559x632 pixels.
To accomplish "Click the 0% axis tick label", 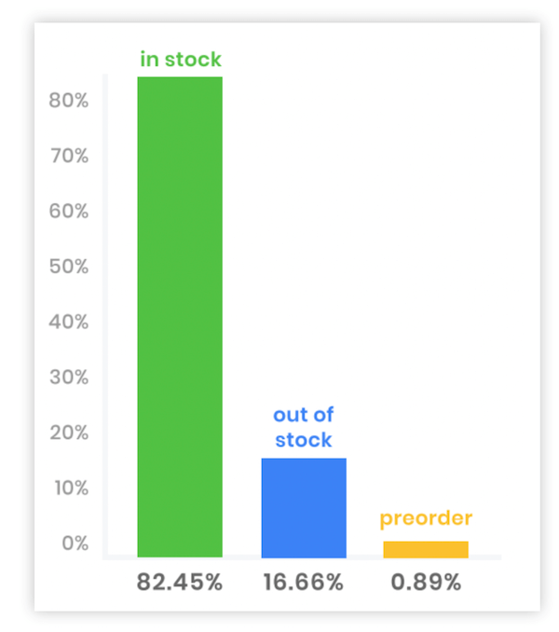I will 75,543.
